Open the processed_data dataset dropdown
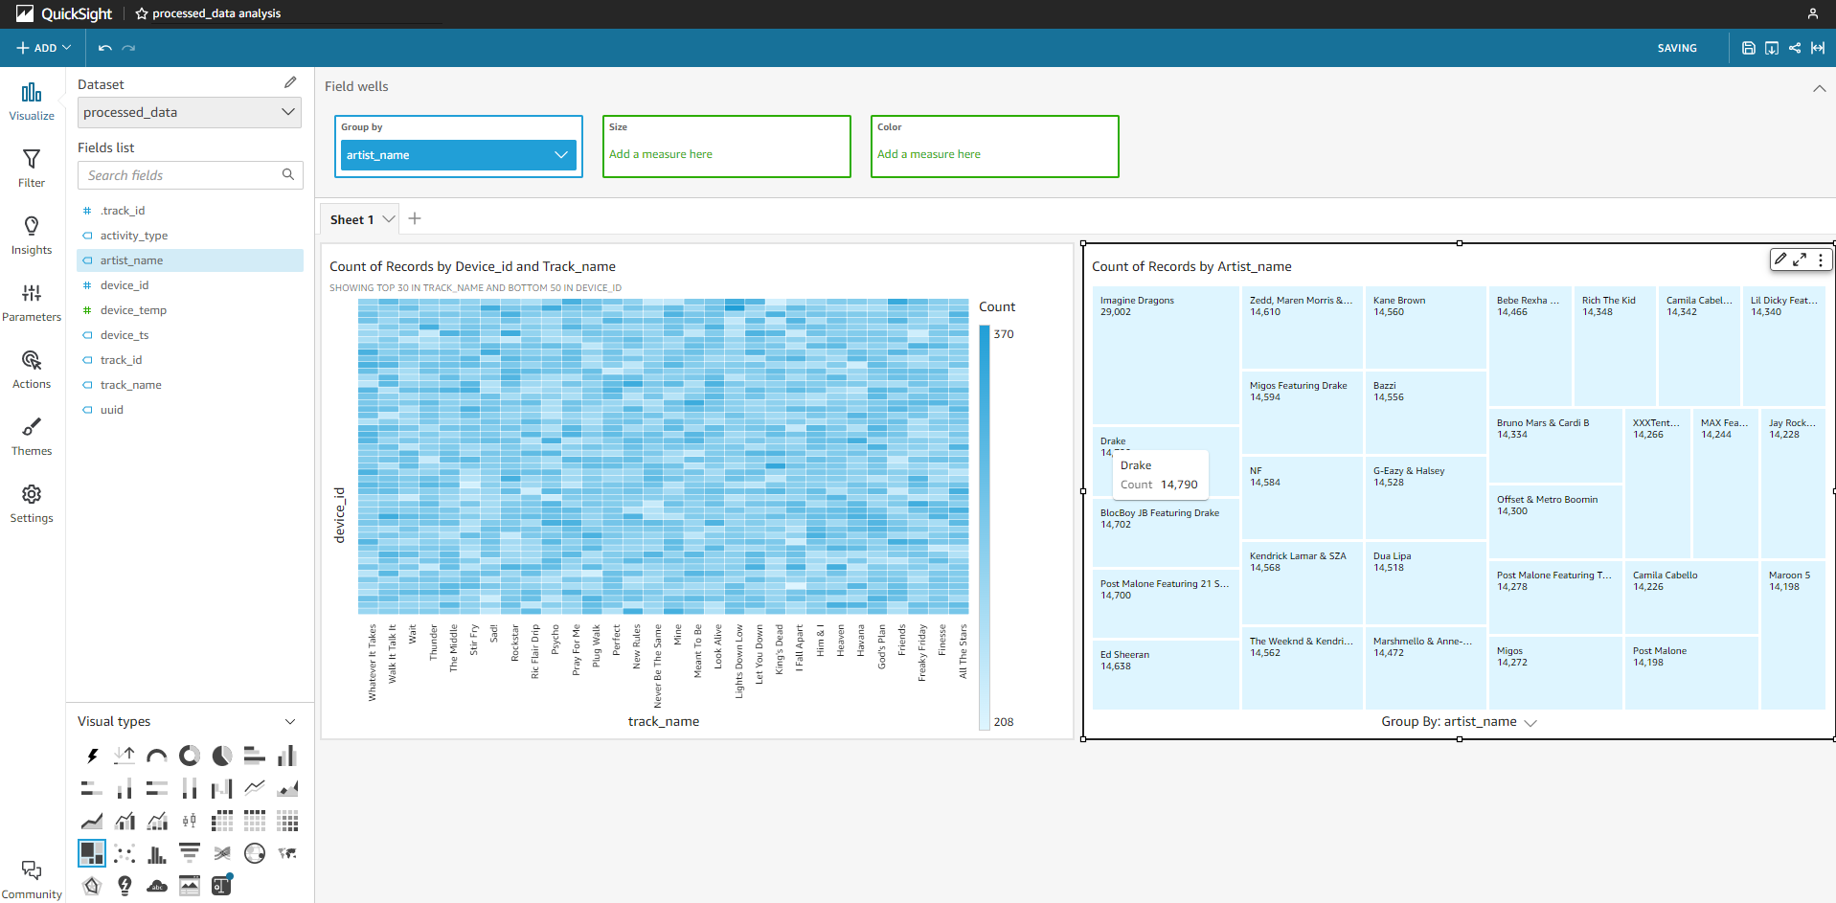The width and height of the screenshot is (1836, 903). 189,112
